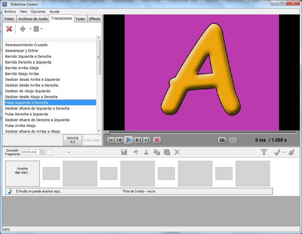302x234 pixels.
Task: Select Deslizar afuera de Izquierda a Derecha
Action: point(50,108)
